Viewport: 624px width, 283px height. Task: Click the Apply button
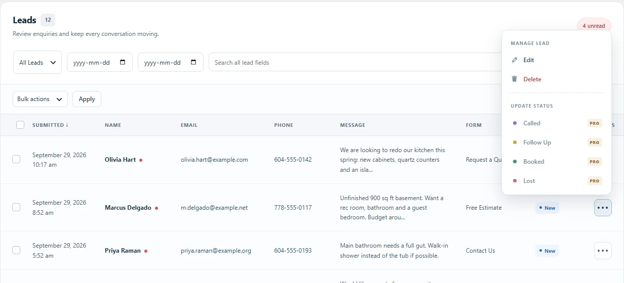87,99
